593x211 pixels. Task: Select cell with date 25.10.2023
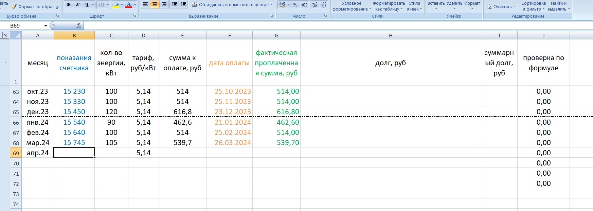click(229, 91)
